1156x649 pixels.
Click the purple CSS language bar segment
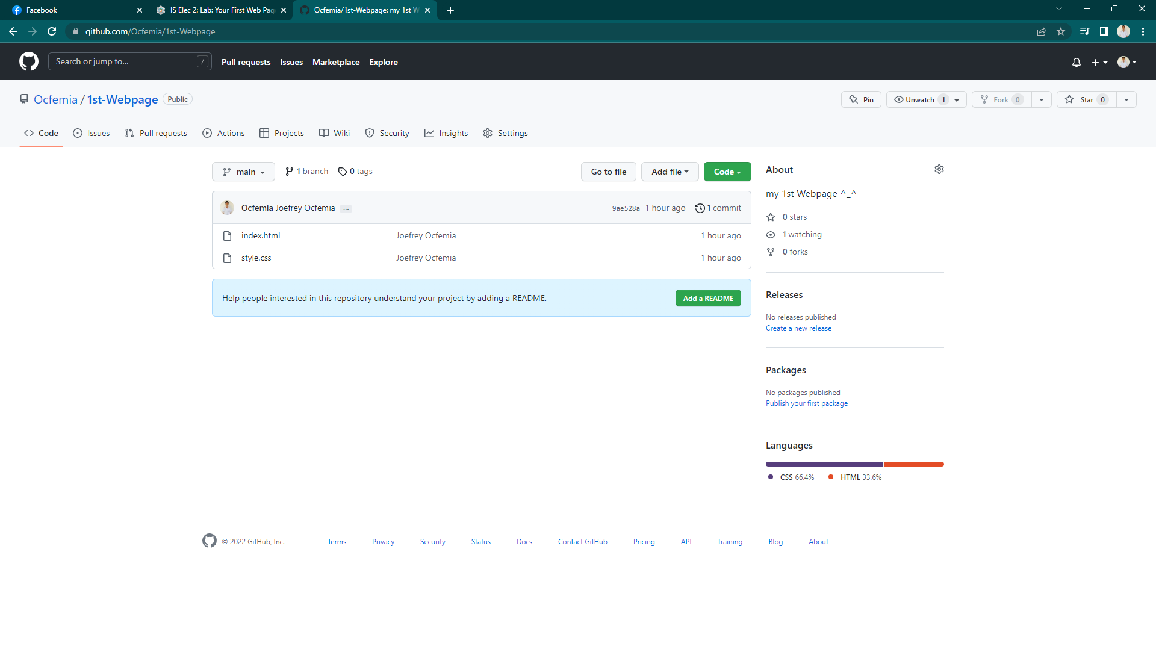coord(824,464)
